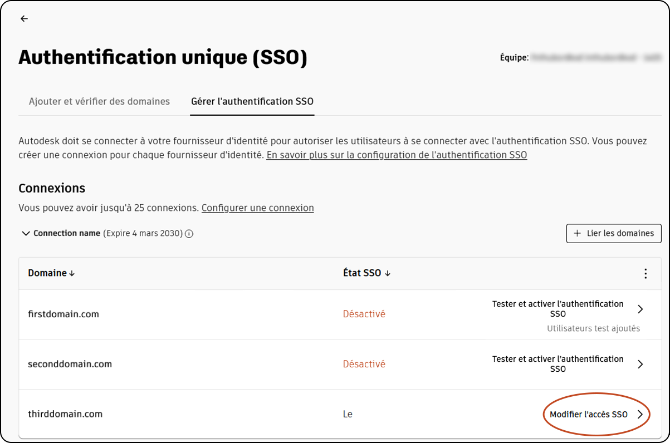Click the Configurer une connexion link

(258, 208)
